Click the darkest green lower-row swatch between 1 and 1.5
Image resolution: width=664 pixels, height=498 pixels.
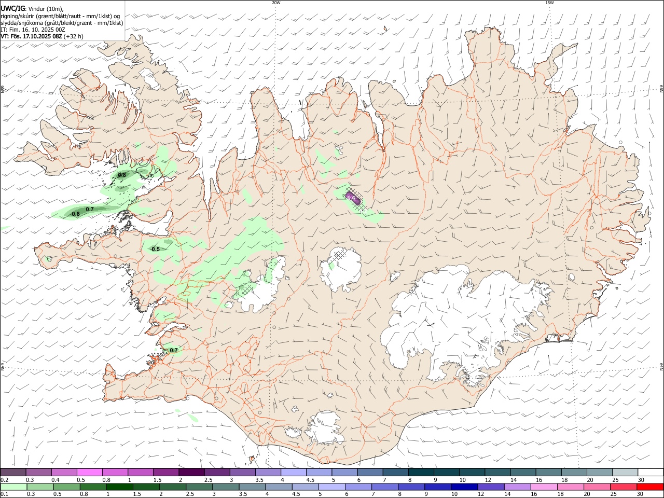coord(119,487)
